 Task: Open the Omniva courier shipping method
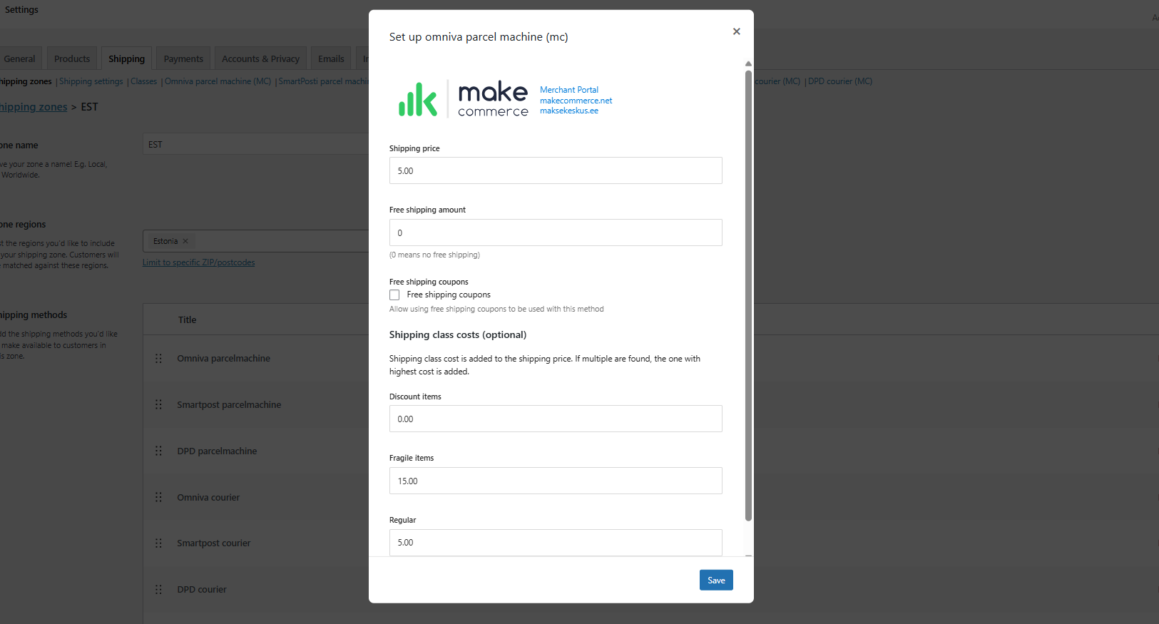[x=208, y=497]
